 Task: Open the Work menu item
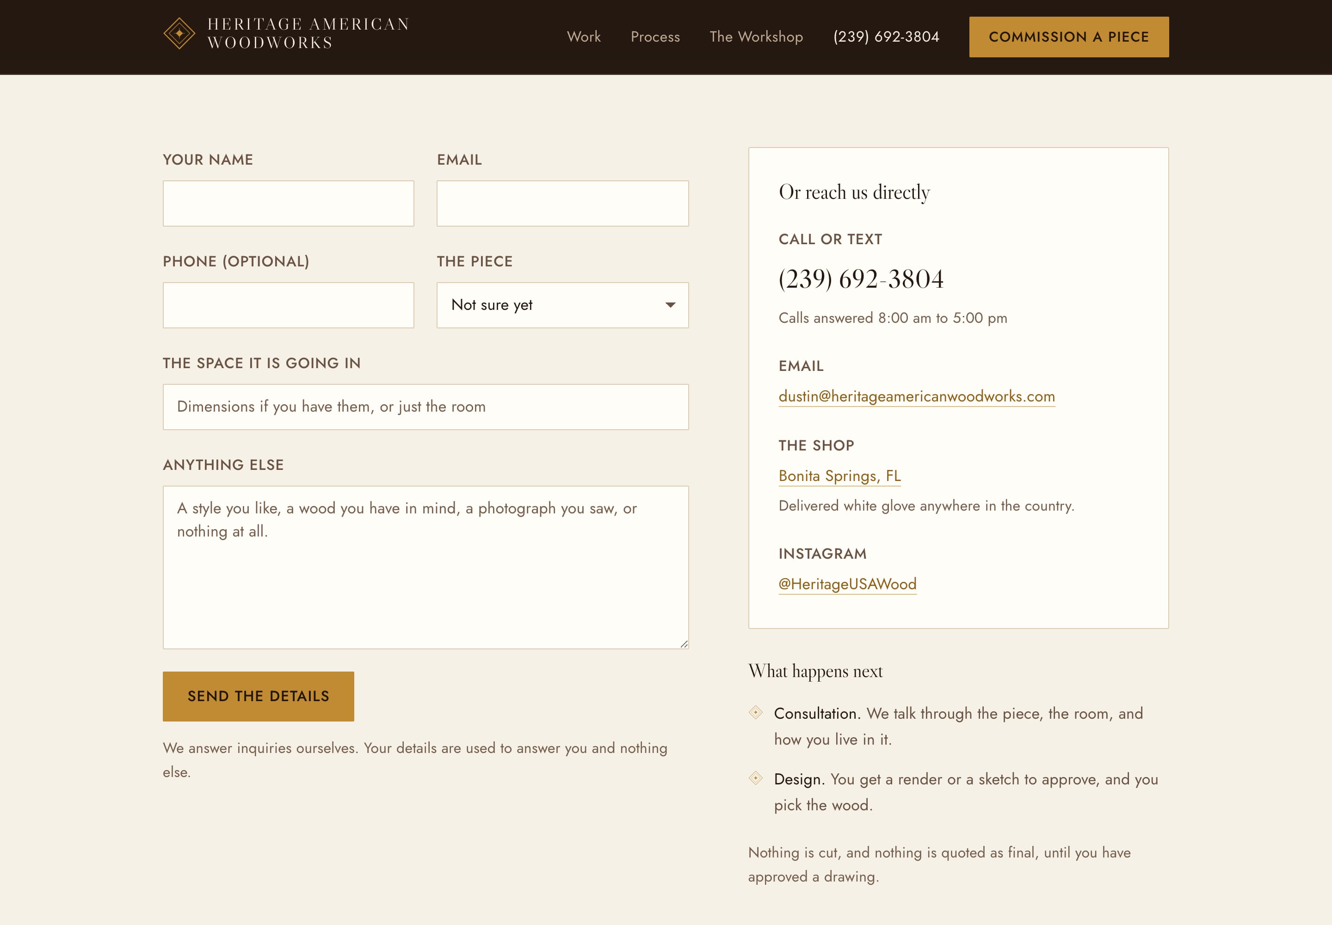584,37
